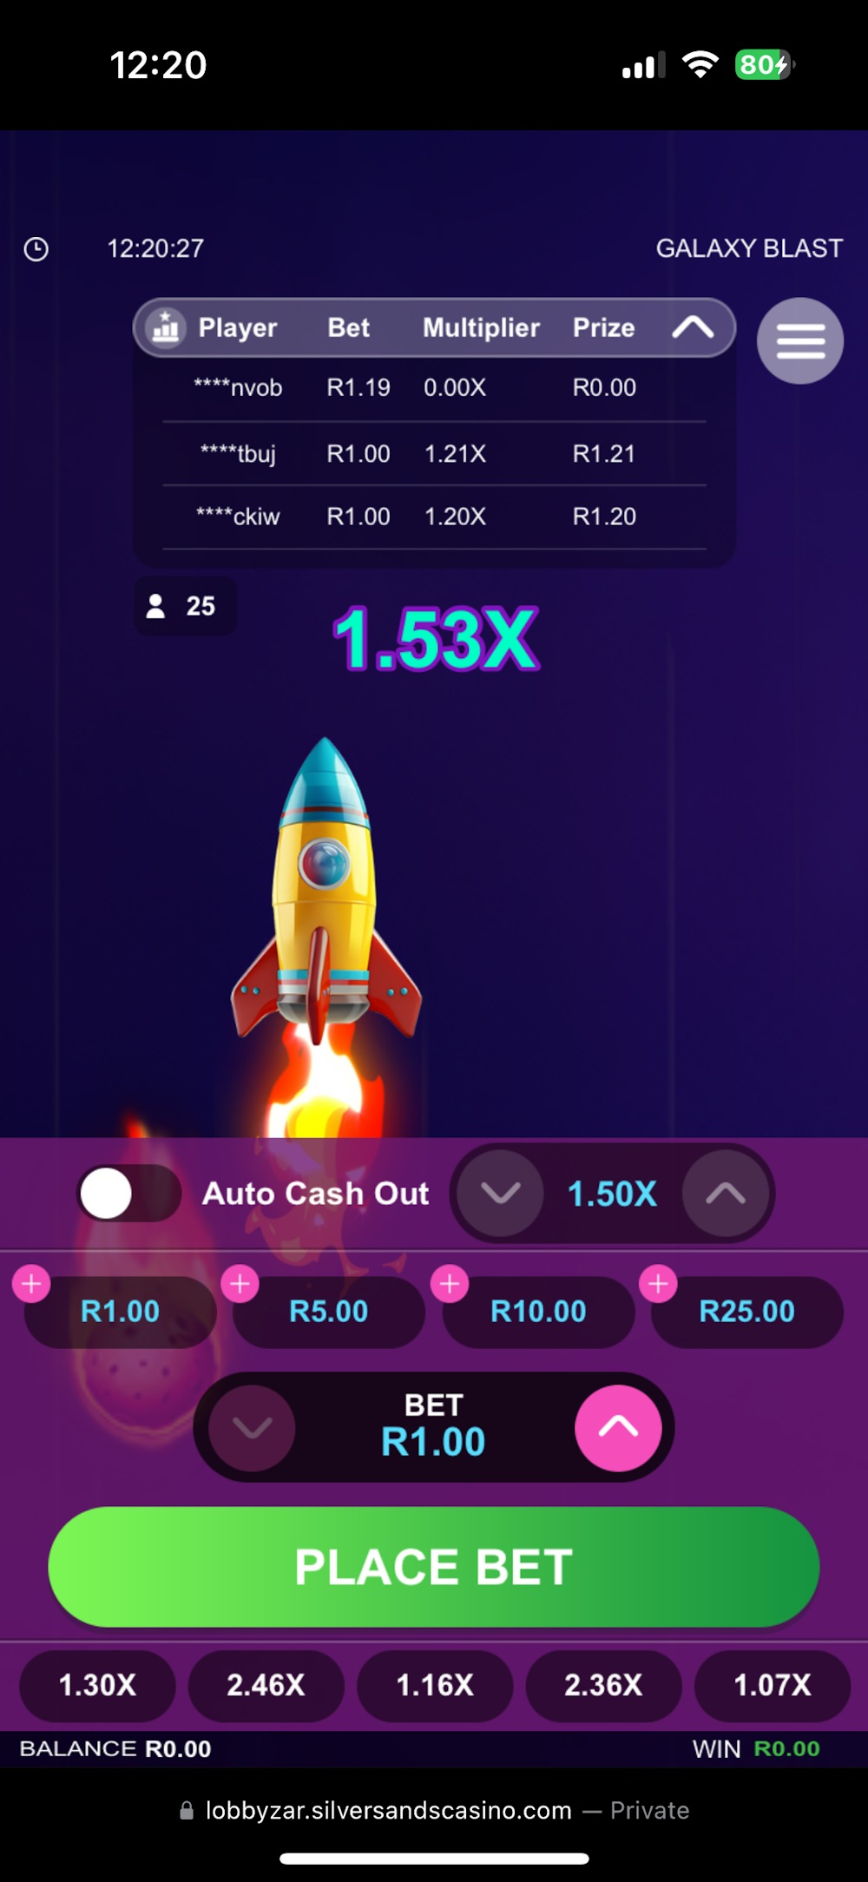Tap the plus icon on R1.00 chip
Image resolution: width=868 pixels, height=1882 pixels.
coord(32,1283)
